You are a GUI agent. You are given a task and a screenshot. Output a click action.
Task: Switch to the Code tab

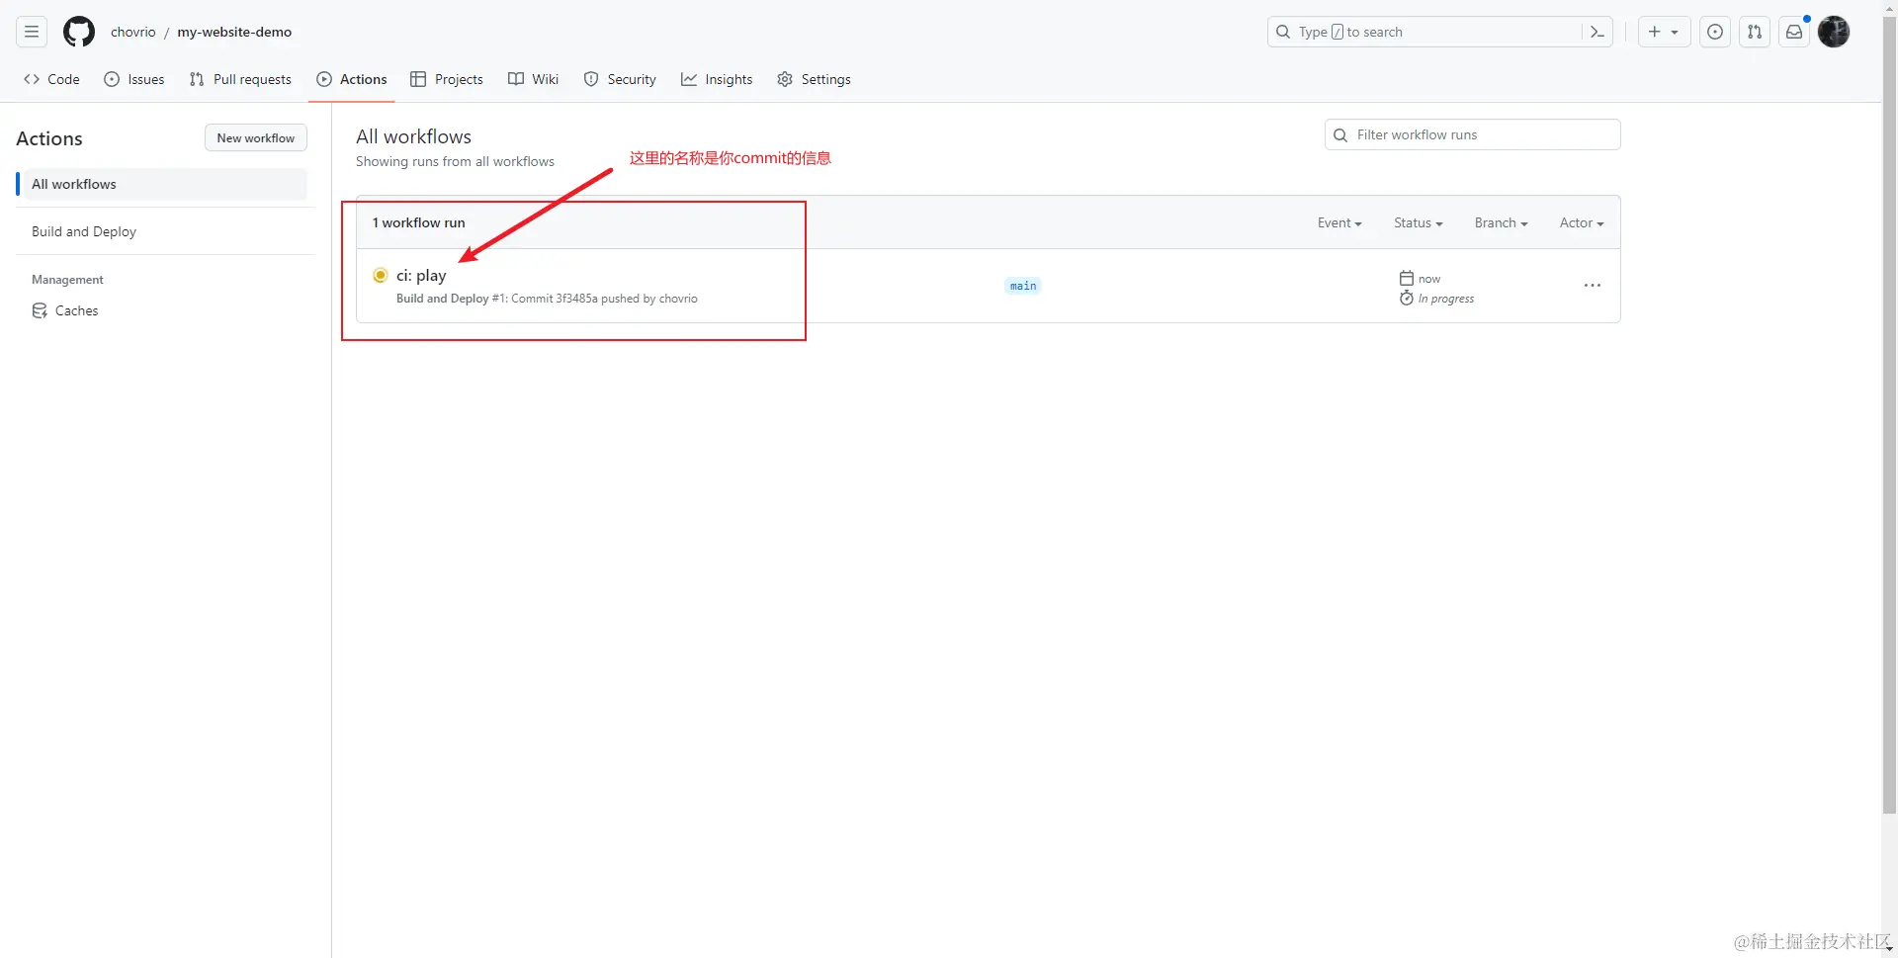click(51, 79)
